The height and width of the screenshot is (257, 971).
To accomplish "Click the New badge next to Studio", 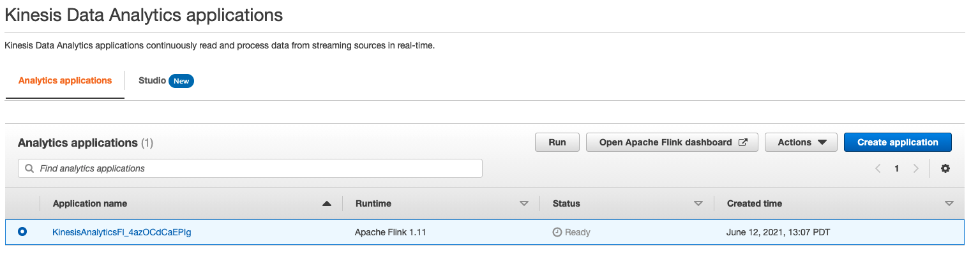I will [181, 81].
